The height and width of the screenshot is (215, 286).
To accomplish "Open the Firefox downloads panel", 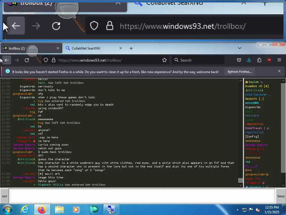I will [249, 60].
